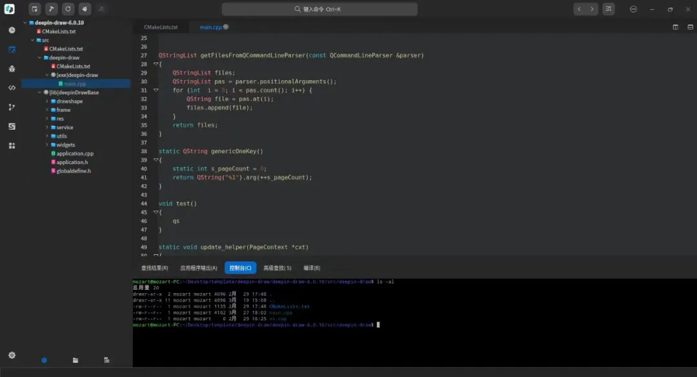This screenshot has width=697, height=377.
Task: Open the 应用程序输出(A) bottom panel tab
Action: coord(199,268)
